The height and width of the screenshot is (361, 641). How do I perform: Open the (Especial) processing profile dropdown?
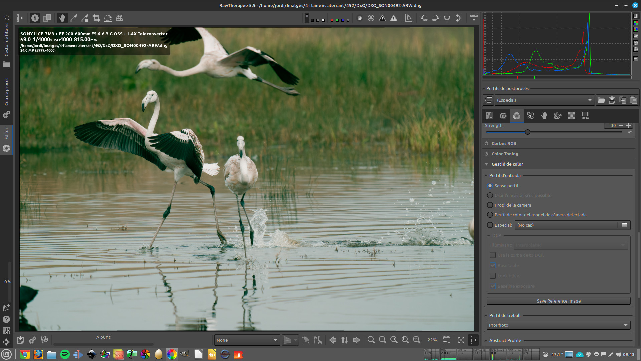544,100
